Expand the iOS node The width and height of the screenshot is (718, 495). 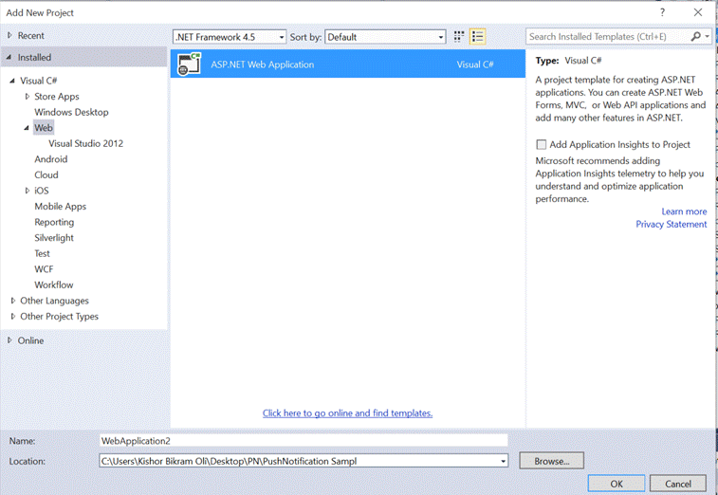pyautogui.click(x=27, y=191)
